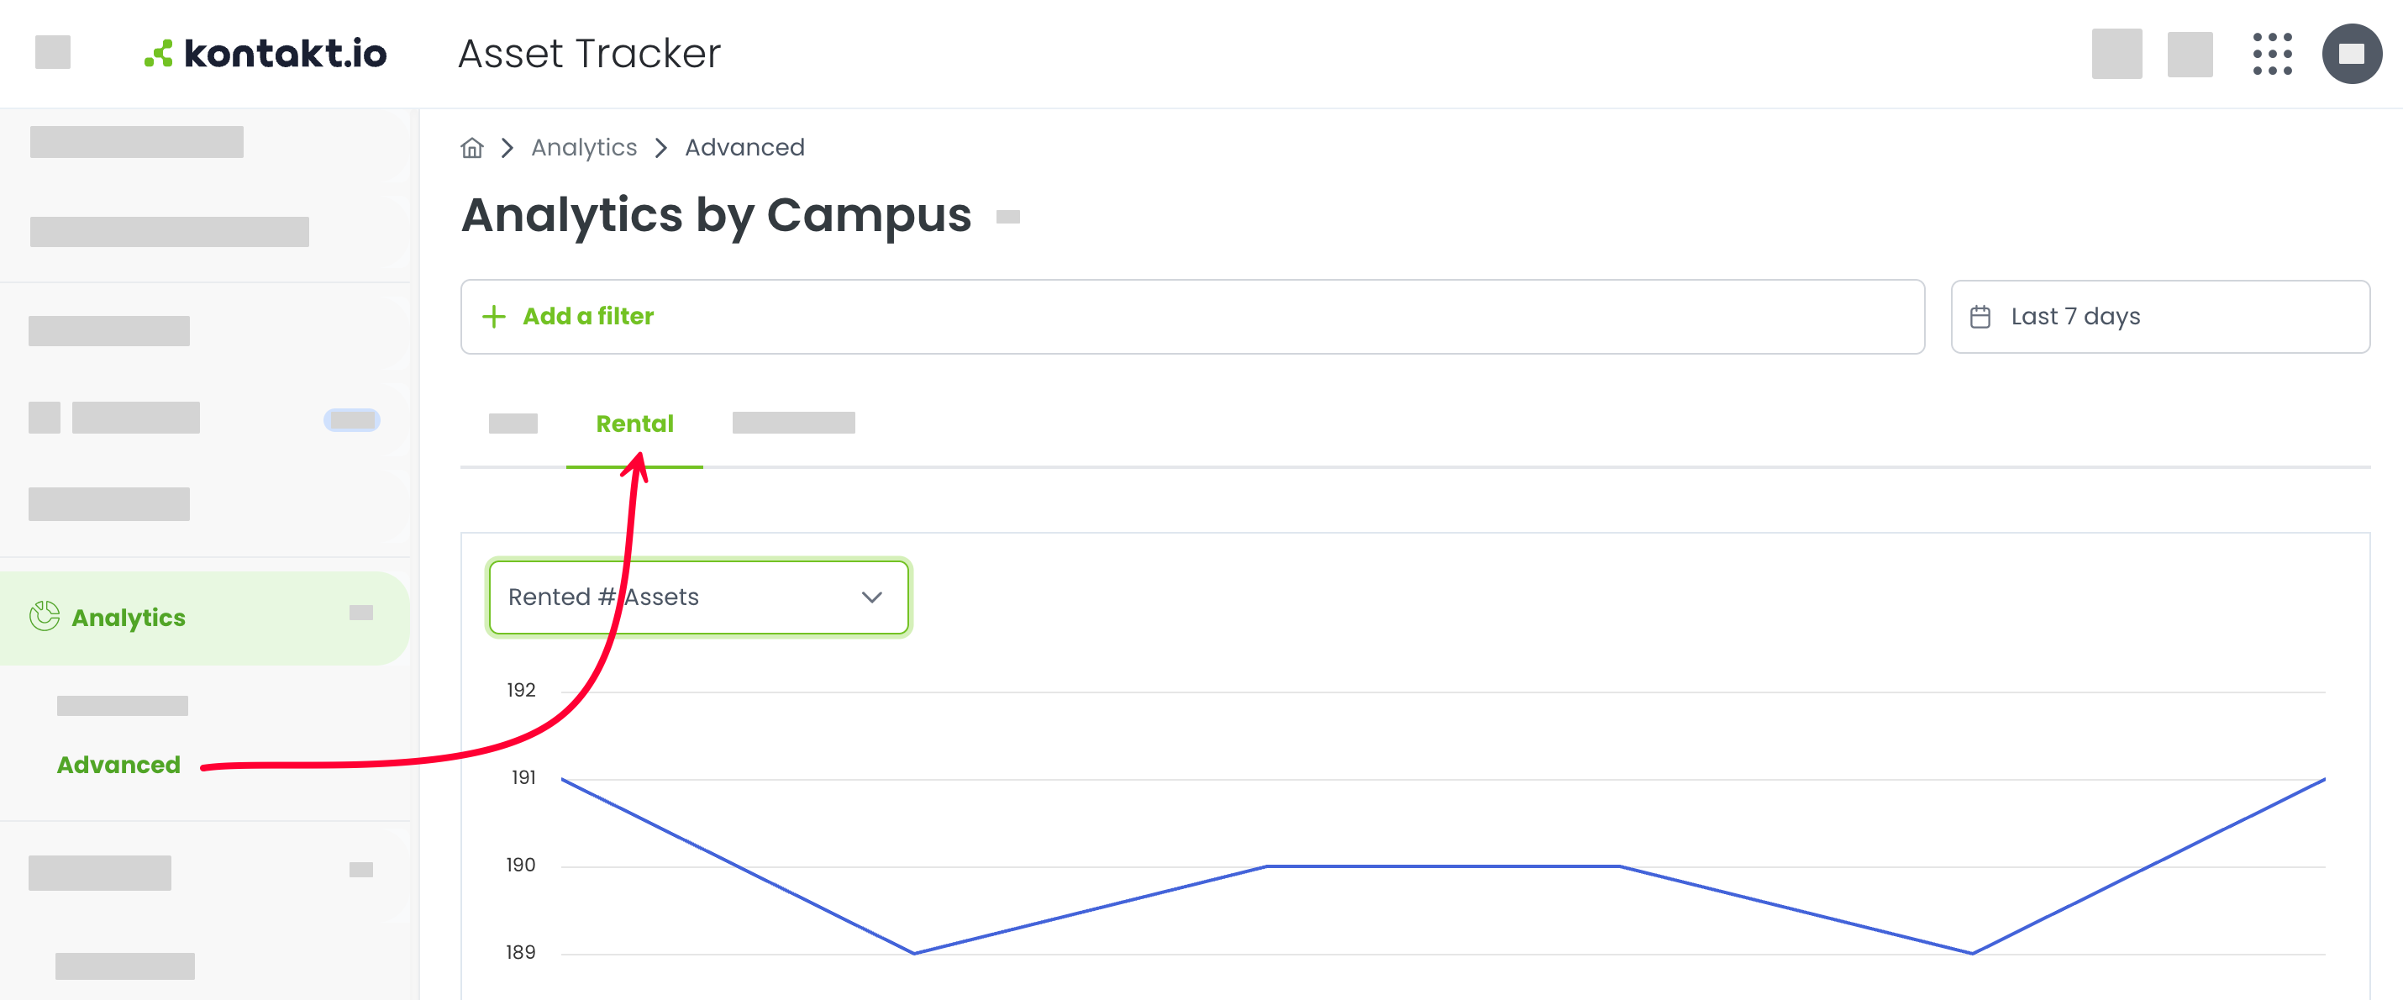The width and height of the screenshot is (2403, 1000).
Task: Collapse the Analytics sidebar section
Action: 361,613
